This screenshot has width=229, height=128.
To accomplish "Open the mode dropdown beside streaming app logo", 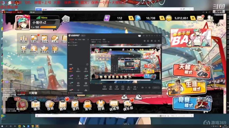I will (x=83, y=36).
